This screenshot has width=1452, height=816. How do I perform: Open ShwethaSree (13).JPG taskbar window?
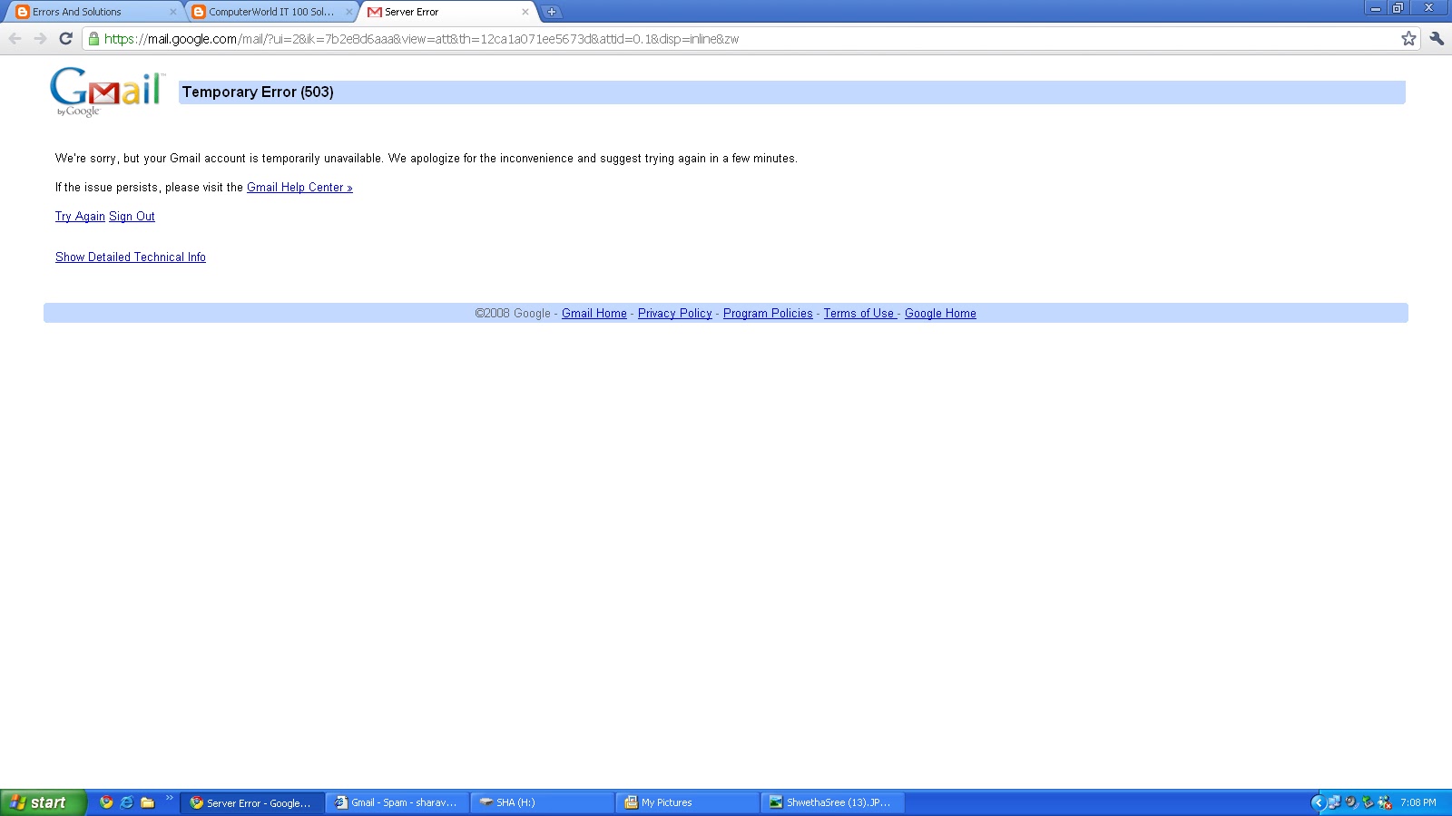832,803
